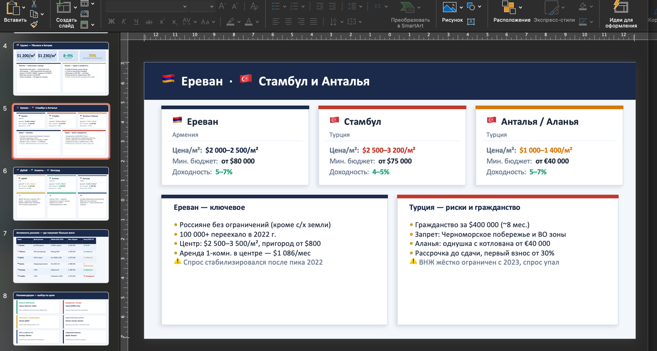Click the numbered list icon
Image resolution: width=657 pixels, height=351 pixels.
(294, 6)
